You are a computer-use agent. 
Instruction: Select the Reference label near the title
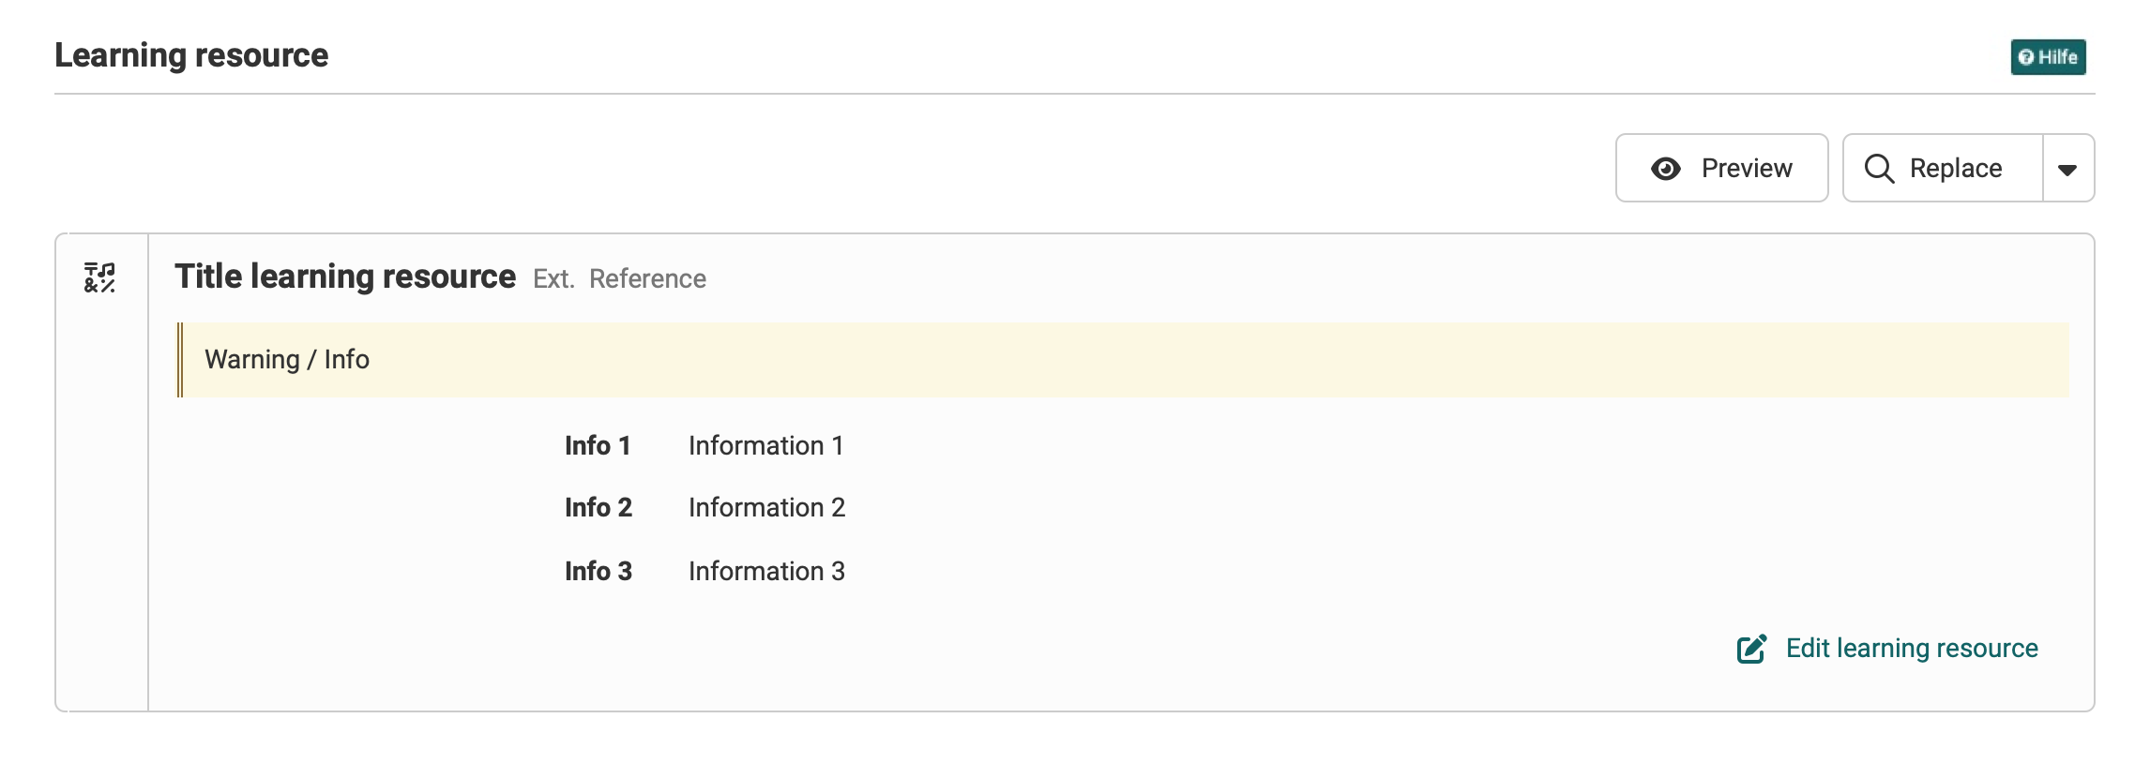pos(647,278)
